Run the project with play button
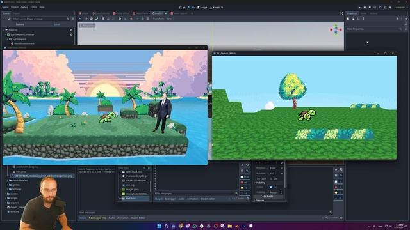 (x=359, y=8)
